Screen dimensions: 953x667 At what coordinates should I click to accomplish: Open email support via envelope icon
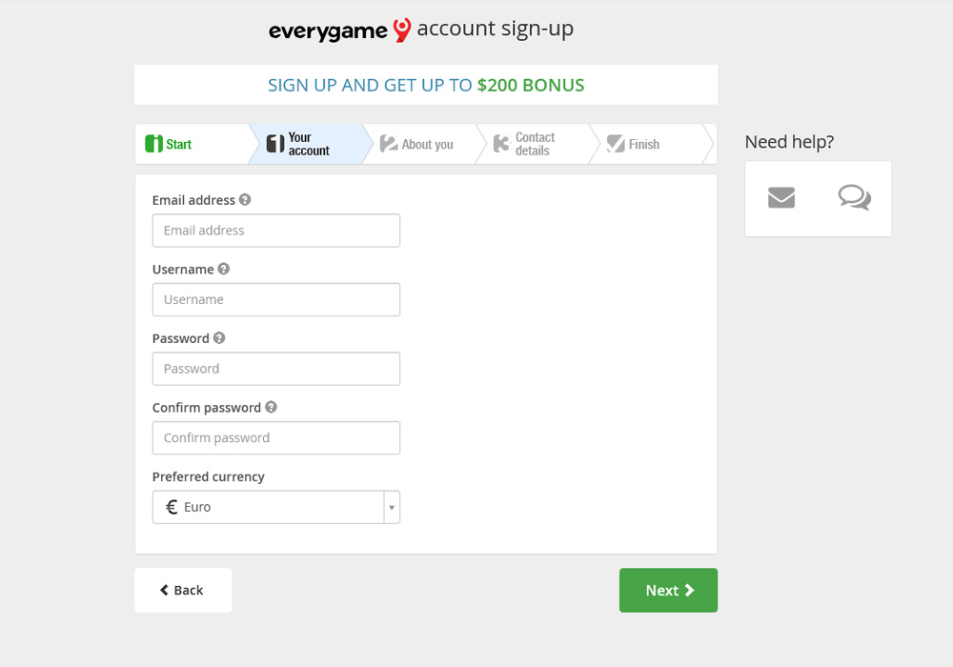(x=781, y=198)
